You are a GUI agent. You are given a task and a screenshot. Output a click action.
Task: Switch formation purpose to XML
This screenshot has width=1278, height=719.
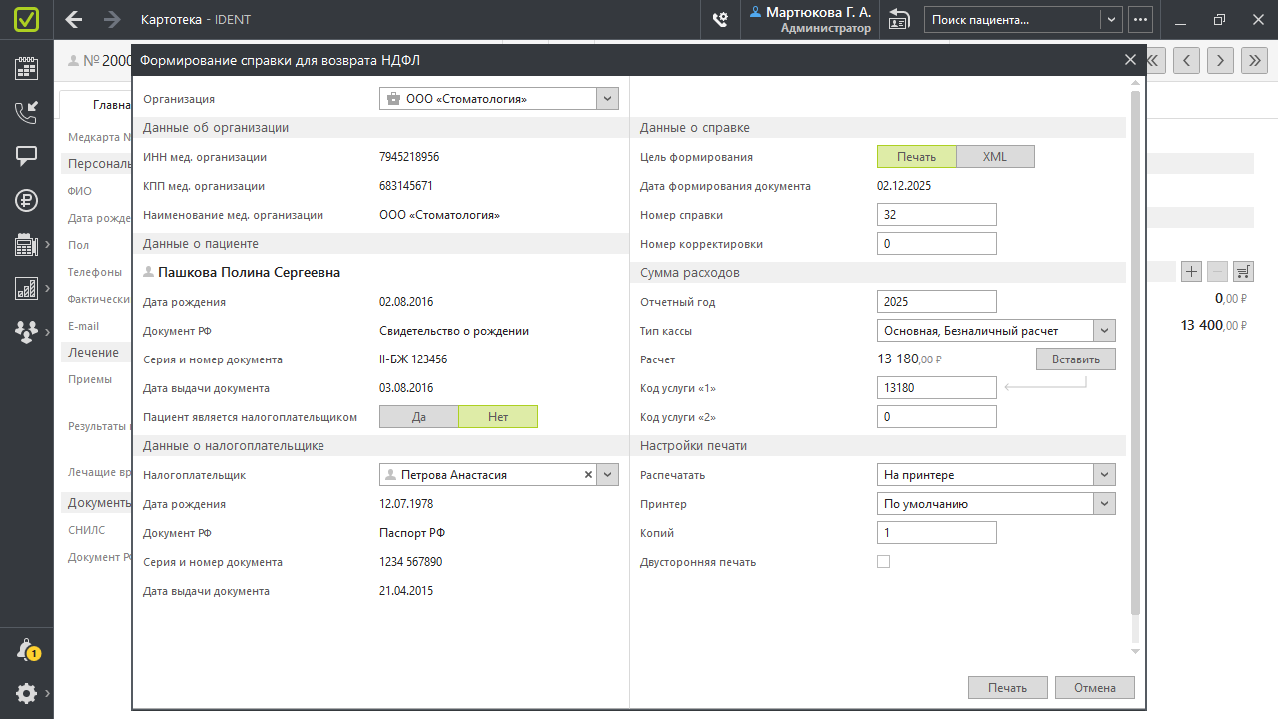pyautogui.click(x=995, y=157)
